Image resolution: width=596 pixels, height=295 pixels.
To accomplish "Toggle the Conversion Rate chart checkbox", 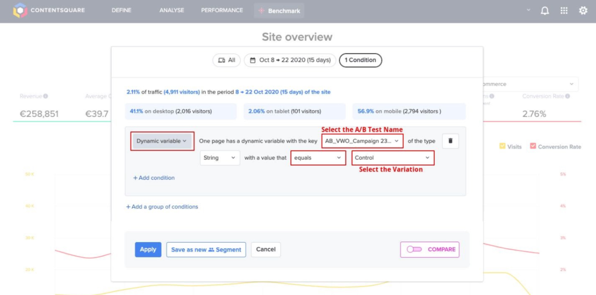I will 533,146.
